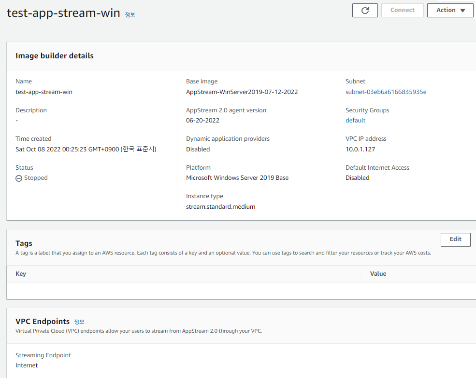The image size is (476, 378).
Task: Click the VPC Endpoints heading
Action: (x=43, y=322)
